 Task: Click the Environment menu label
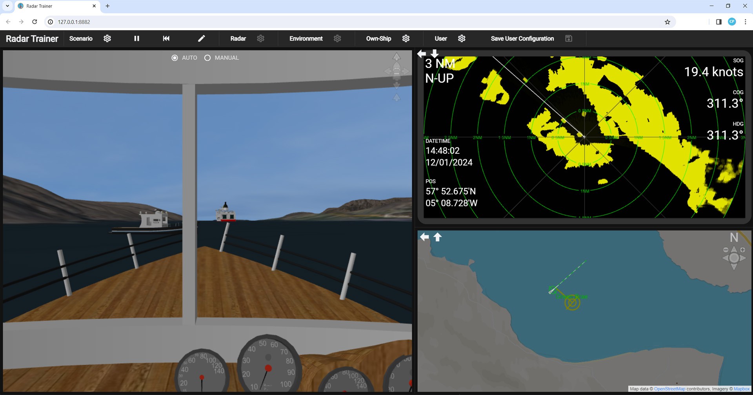(306, 38)
